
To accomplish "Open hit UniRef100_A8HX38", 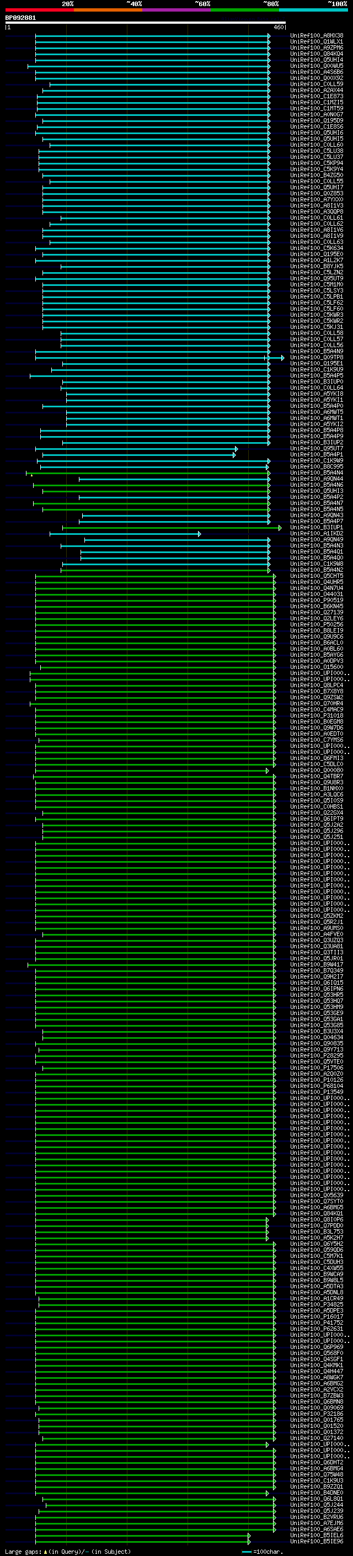I will (x=316, y=36).
